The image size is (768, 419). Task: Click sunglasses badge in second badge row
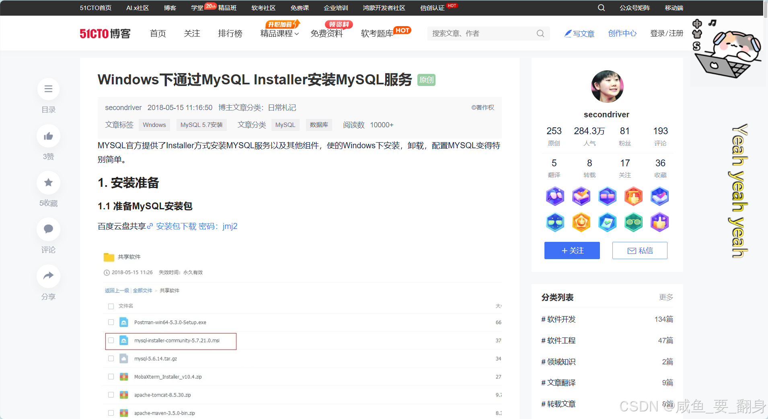pyautogui.click(x=555, y=222)
